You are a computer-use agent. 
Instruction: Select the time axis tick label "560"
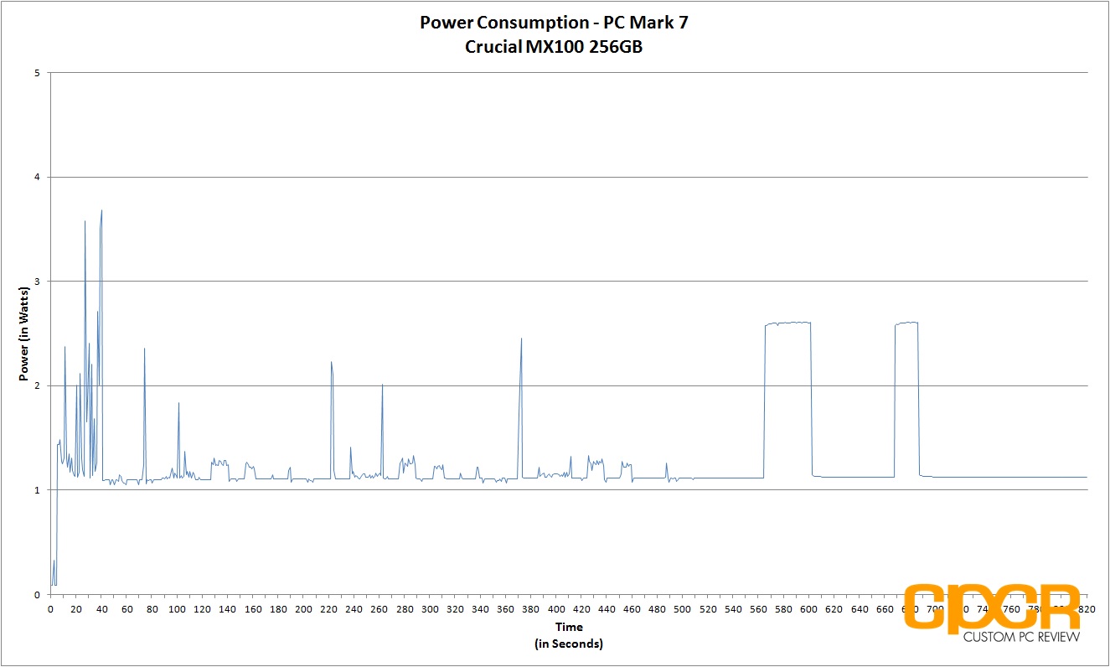pyautogui.click(x=758, y=609)
